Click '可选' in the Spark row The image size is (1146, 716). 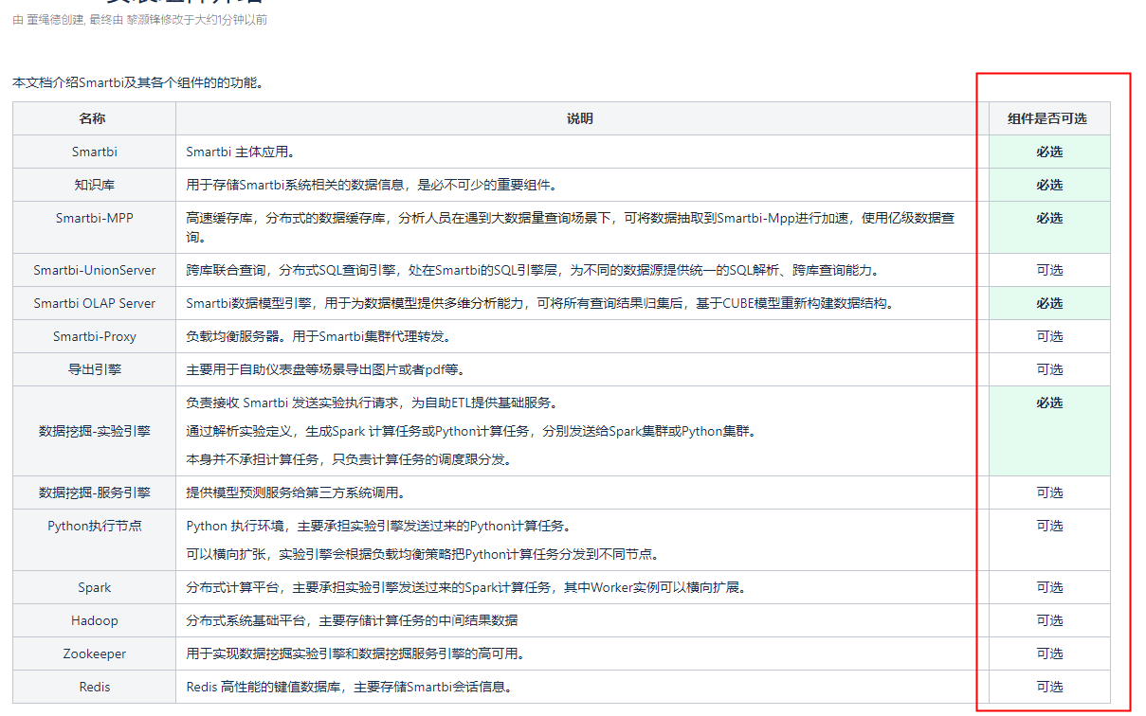[1049, 587]
